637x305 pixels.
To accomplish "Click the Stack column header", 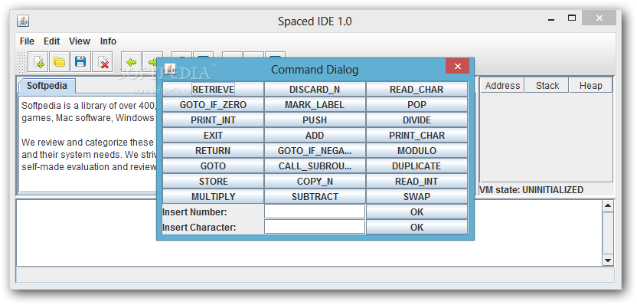I will [547, 85].
